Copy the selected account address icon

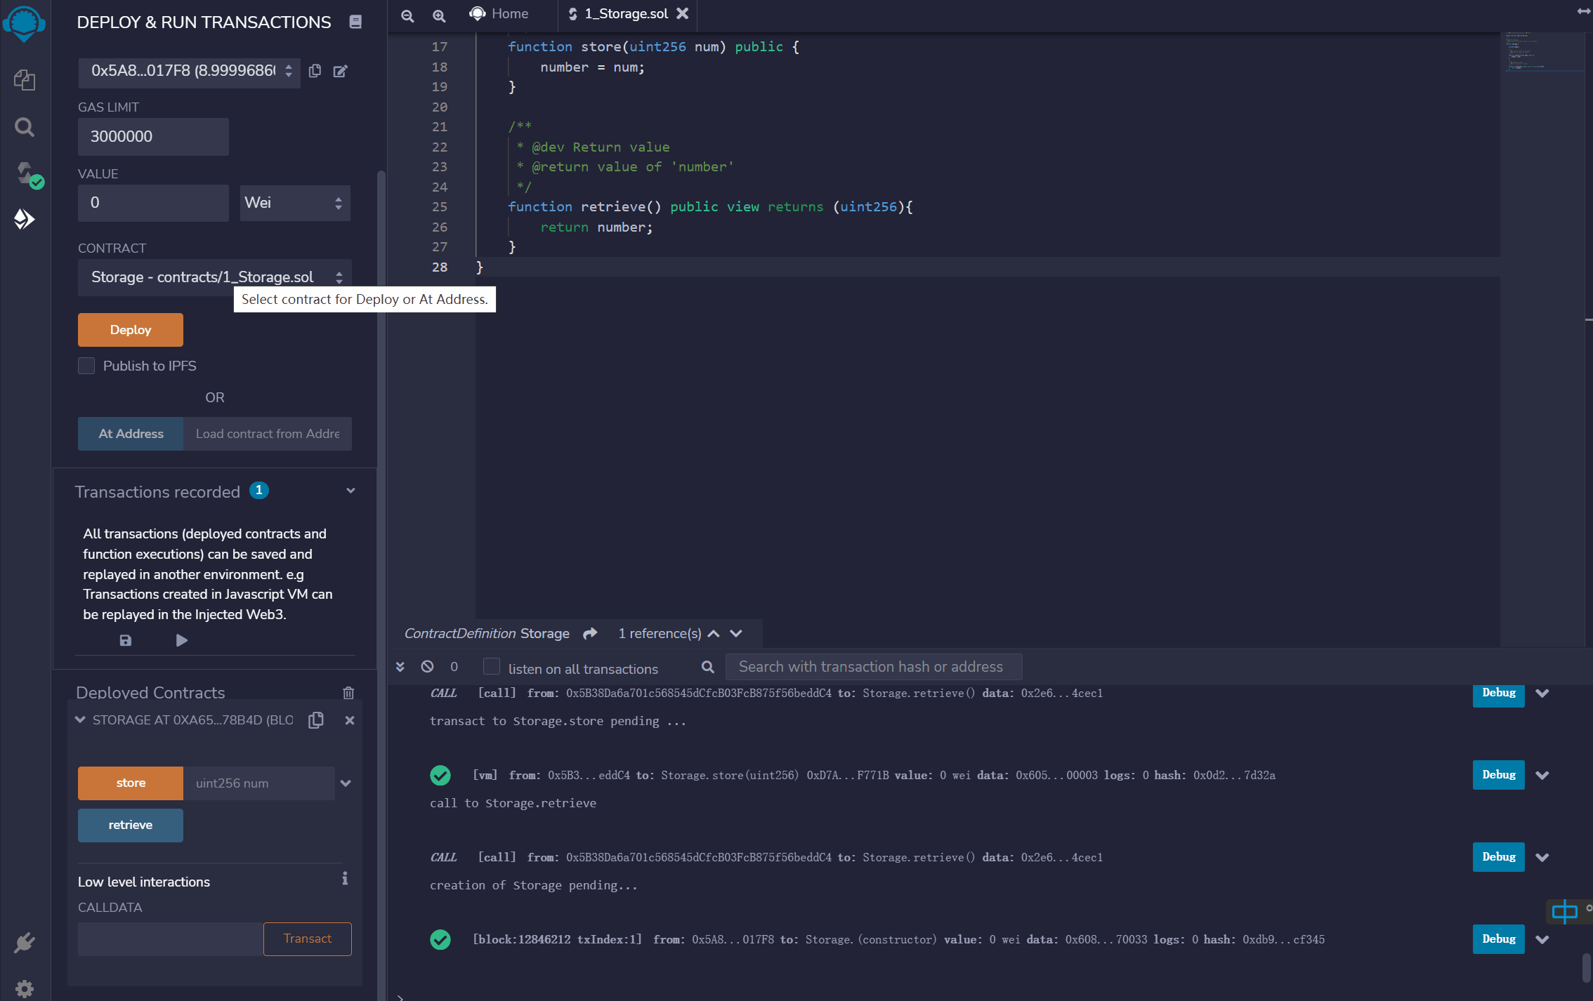pyautogui.click(x=315, y=71)
